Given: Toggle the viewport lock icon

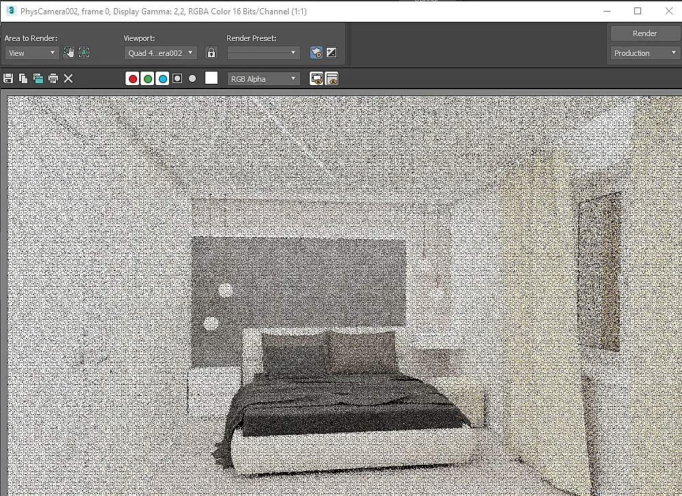Looking at the screenshot, I should 211,52.
